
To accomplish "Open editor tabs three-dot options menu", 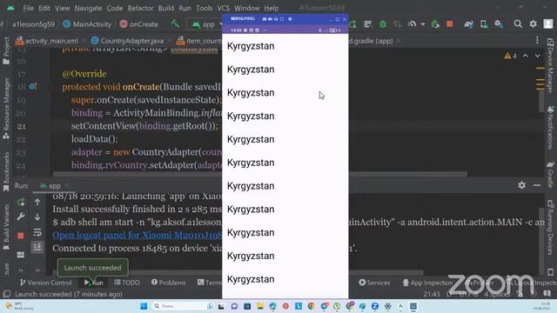I will point(537,41).
